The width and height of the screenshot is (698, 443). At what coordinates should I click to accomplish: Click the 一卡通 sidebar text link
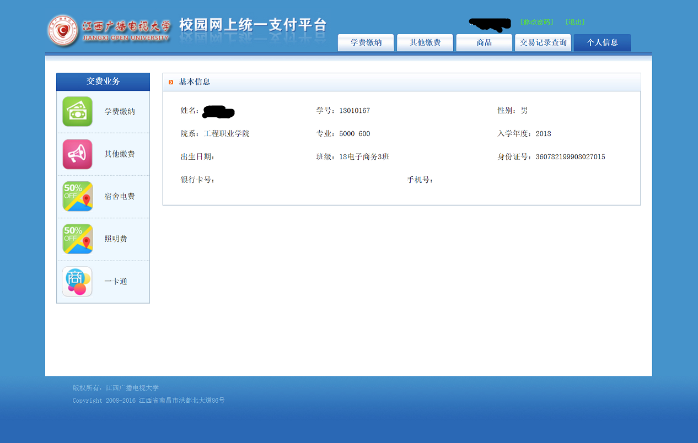(x=116, y=282)
